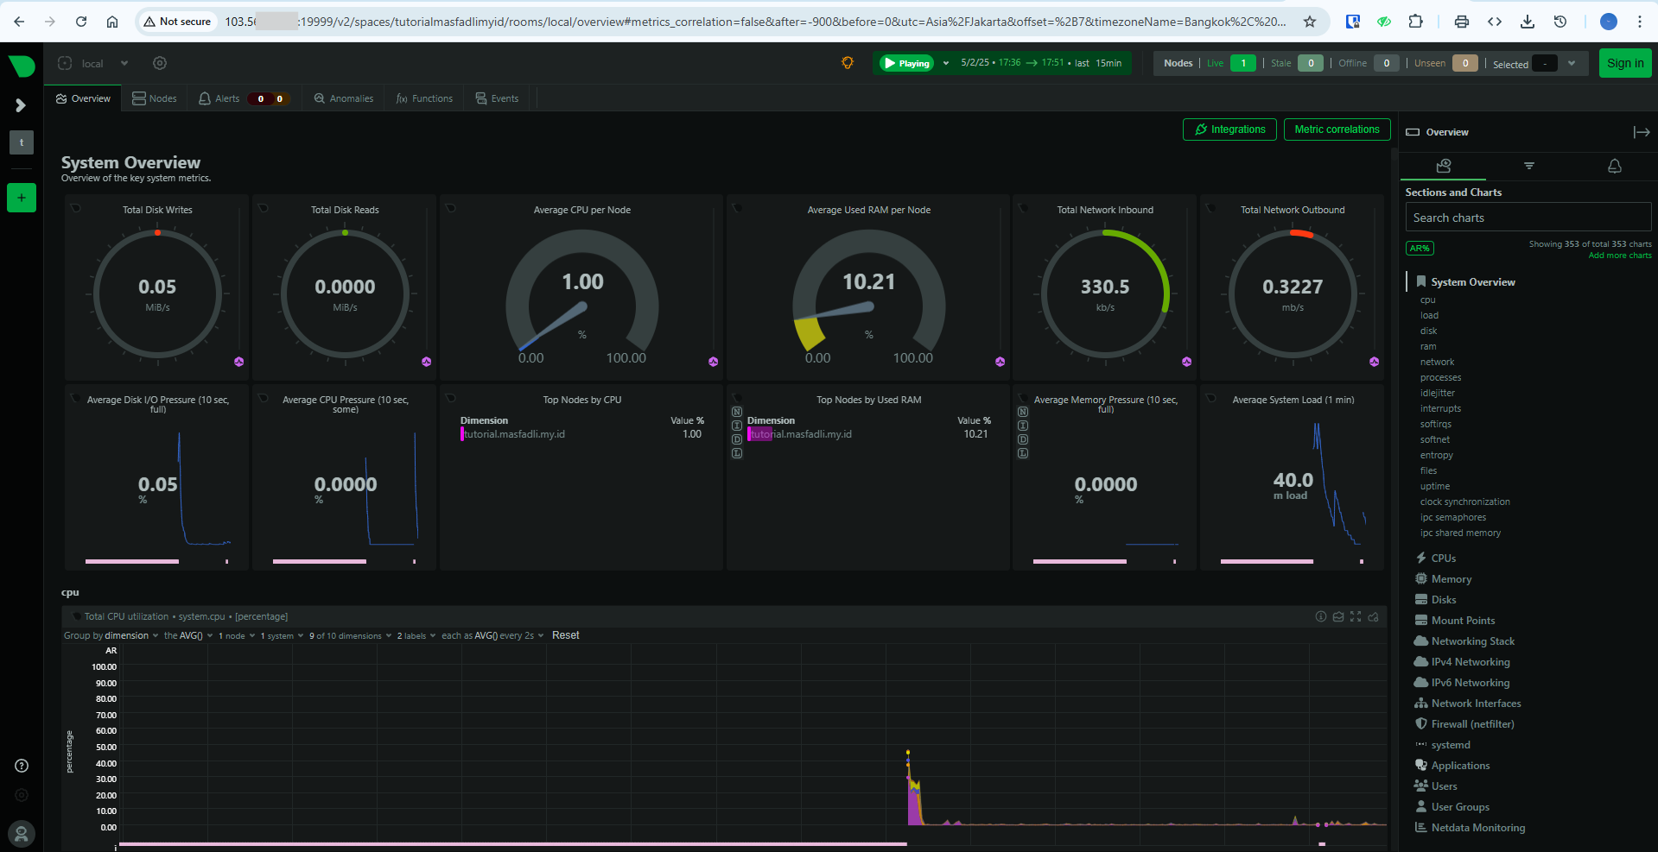
Task: Open the Netdata Monitoring section
Action: coord(1470,828)
